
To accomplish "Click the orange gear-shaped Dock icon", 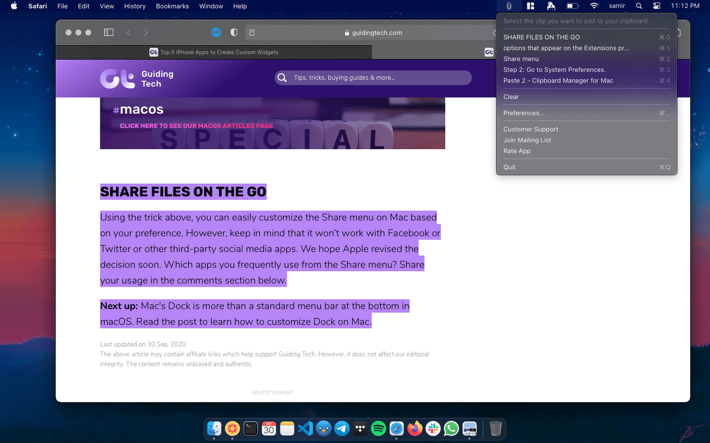I will [232, 429].
